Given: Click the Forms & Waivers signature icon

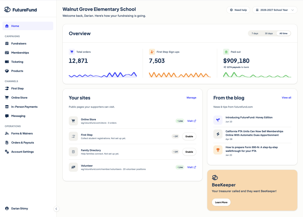Looking at the screenshot, I should 7,133.
